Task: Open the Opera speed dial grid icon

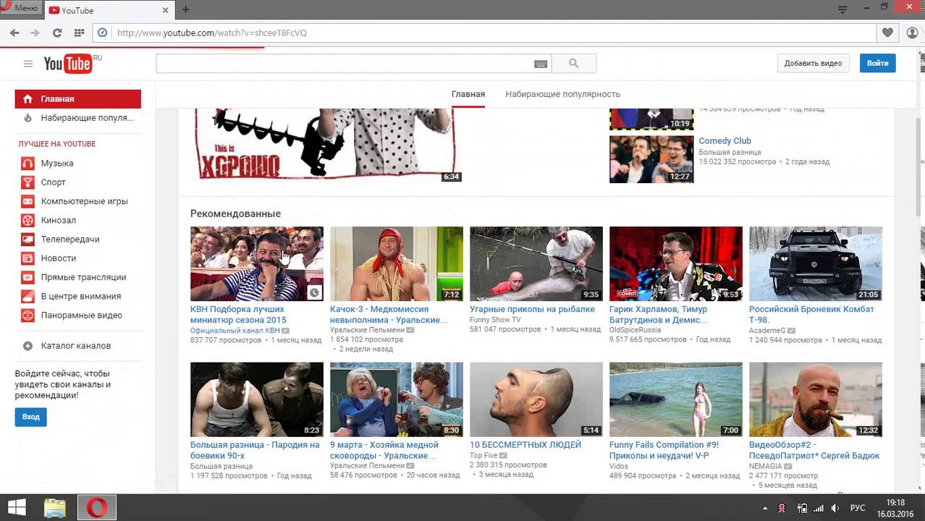Action: pyautogui.click(x=79, y=33)
